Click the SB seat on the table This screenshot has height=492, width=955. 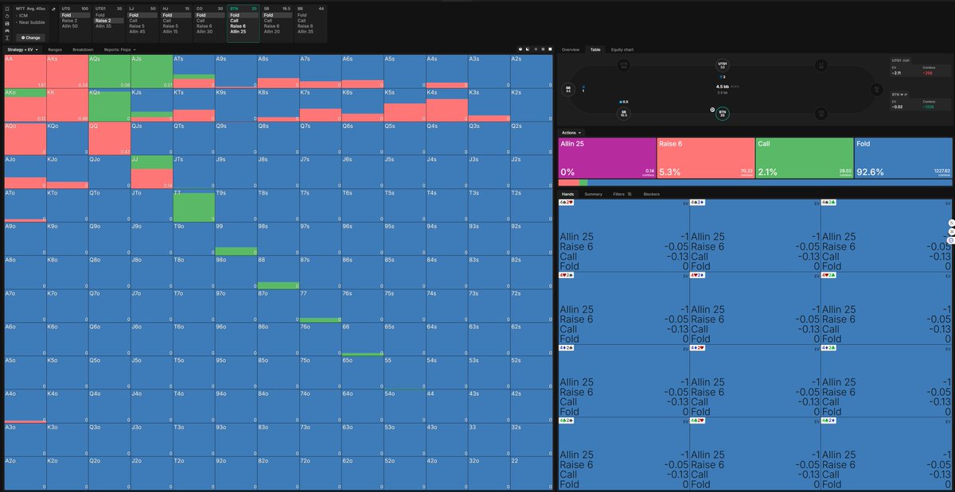(624, 114)
